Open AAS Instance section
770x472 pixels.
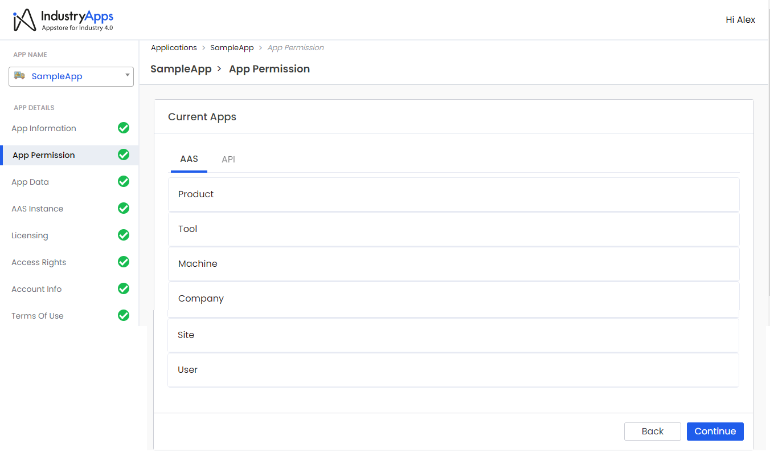tap(38, 209)
